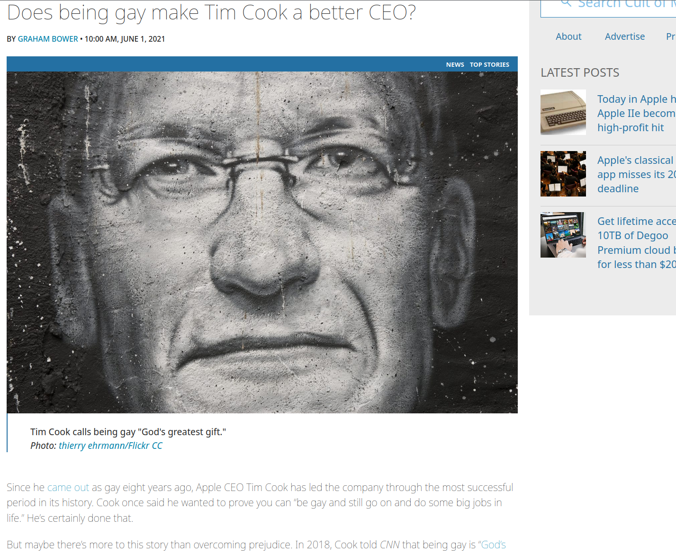Open the orchestra concert thumbnail

click(x=563, y=174)
